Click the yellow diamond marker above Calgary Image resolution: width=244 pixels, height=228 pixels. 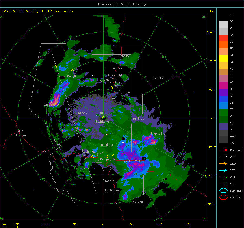pyautogui.click(x=107, y=156)
